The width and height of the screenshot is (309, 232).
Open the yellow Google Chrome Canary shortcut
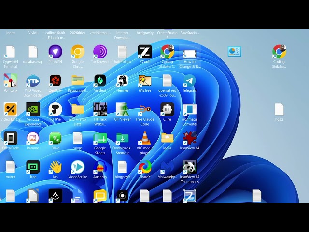(78, 52)
